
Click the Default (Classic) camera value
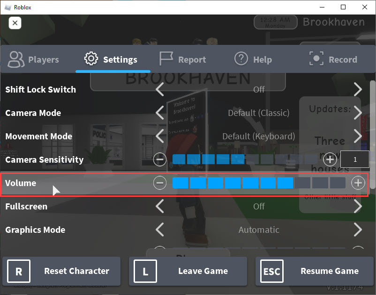point(259,113)
